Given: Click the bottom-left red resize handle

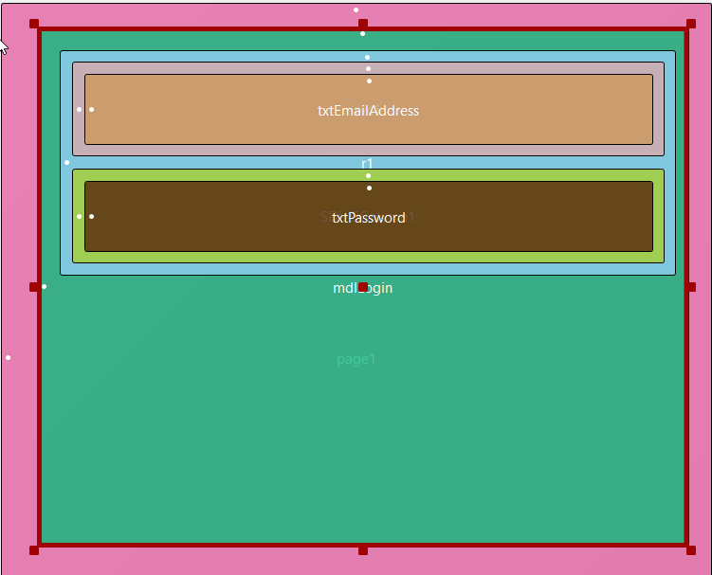Looking at the screenshot, I should point(34,550).
